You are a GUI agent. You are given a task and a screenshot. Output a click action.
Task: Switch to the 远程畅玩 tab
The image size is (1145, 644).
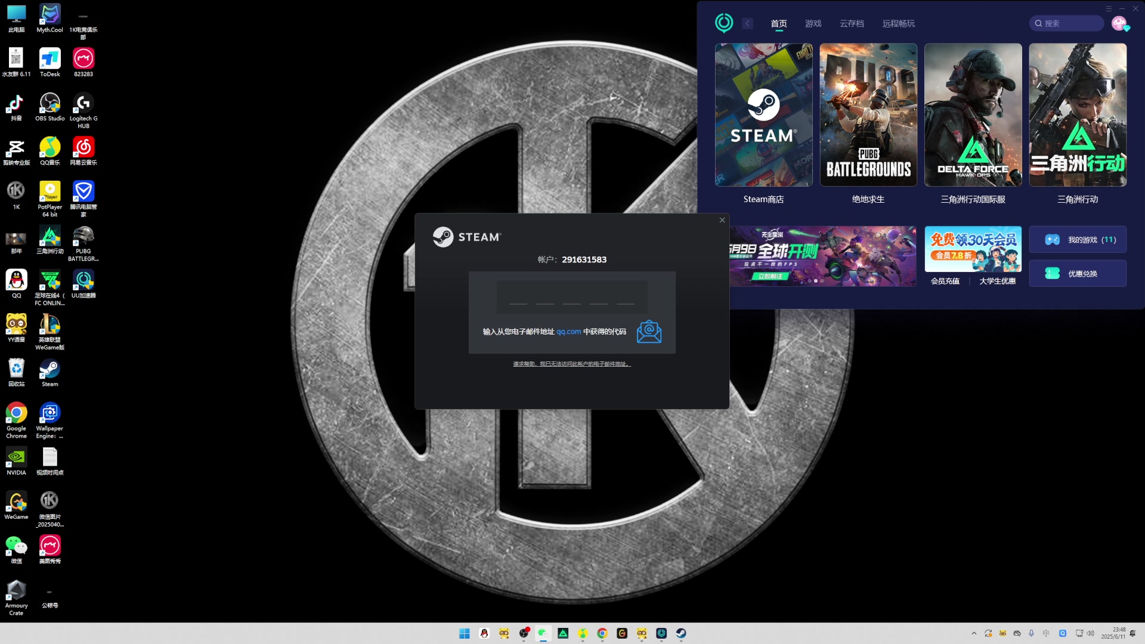[x=899, y=23]
